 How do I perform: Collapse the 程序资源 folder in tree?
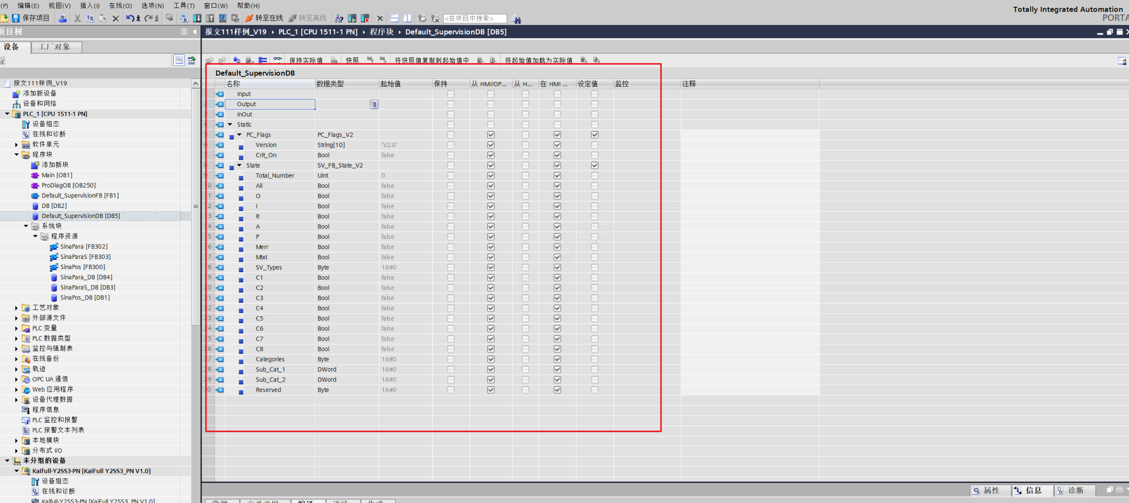(x=35, y=236)
